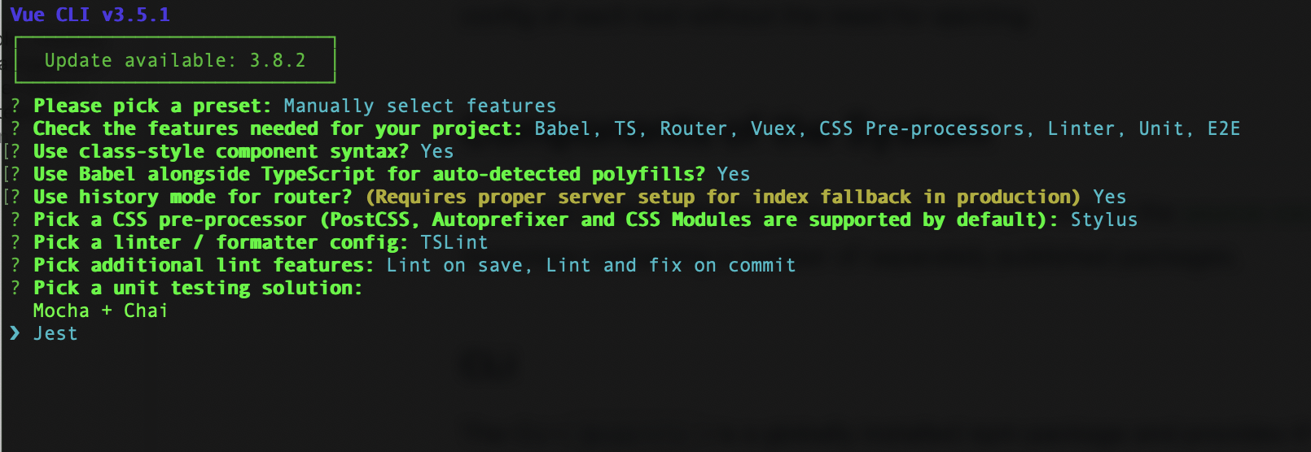Click the arrow pointer next to Jest

[15, 333]
